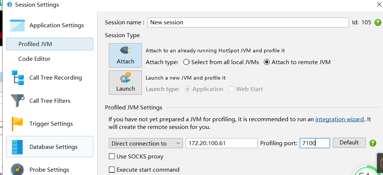Click the Database Settings stack icon
The image size is (383, 175).
(x=17, y=147)
